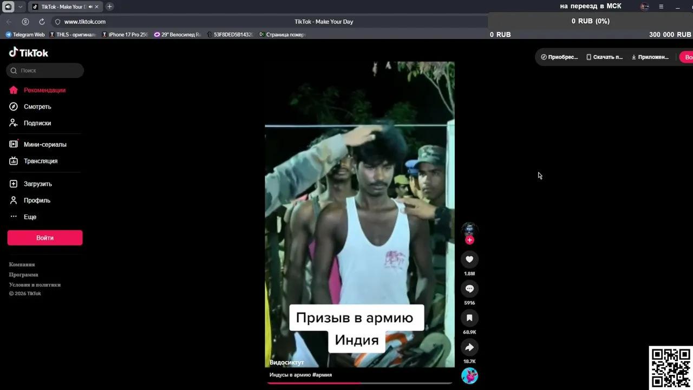Viewport: 693px width, 390px height.
Task: Mute the TikTok tab via speaker icon
Action: 90,7
